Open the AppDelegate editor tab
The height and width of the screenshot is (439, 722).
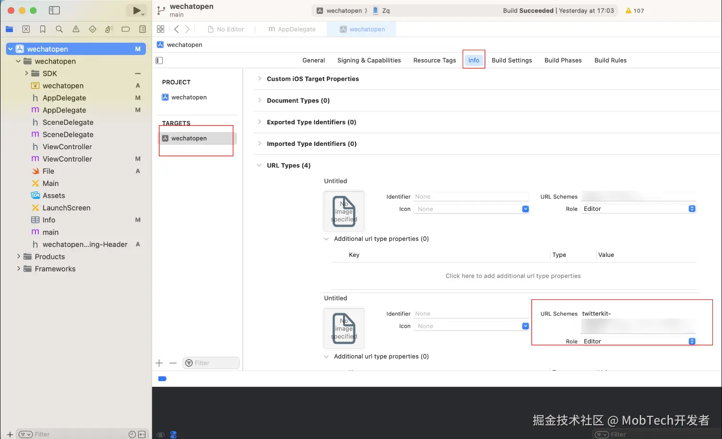[292, 29]
